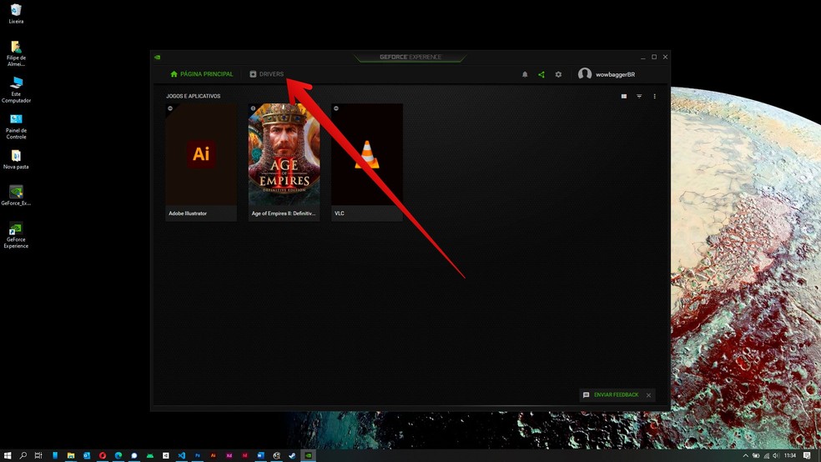Open the three-dot more options menu
The width and height of the screenshot is (821, 462).
point(654,96)
